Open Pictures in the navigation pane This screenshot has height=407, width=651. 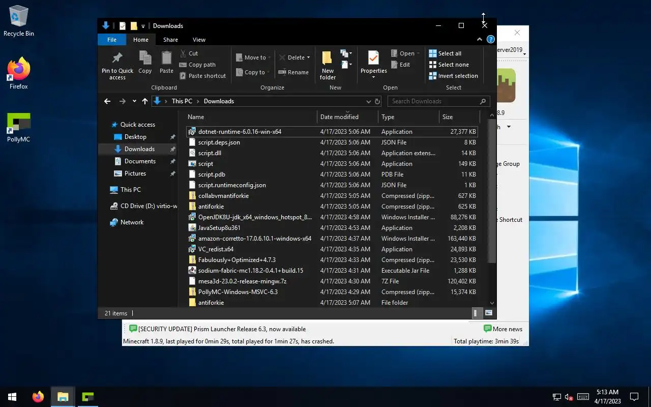135,173
